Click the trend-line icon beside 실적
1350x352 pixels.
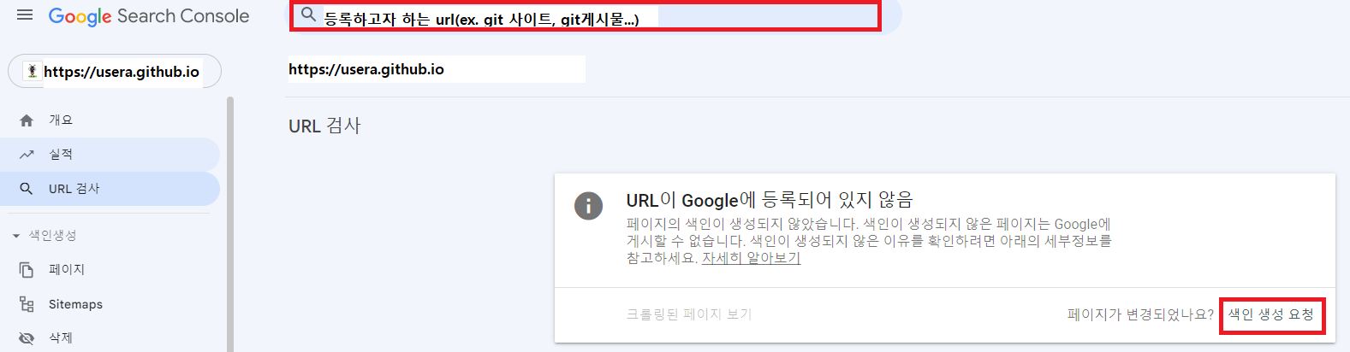[27, 155]
